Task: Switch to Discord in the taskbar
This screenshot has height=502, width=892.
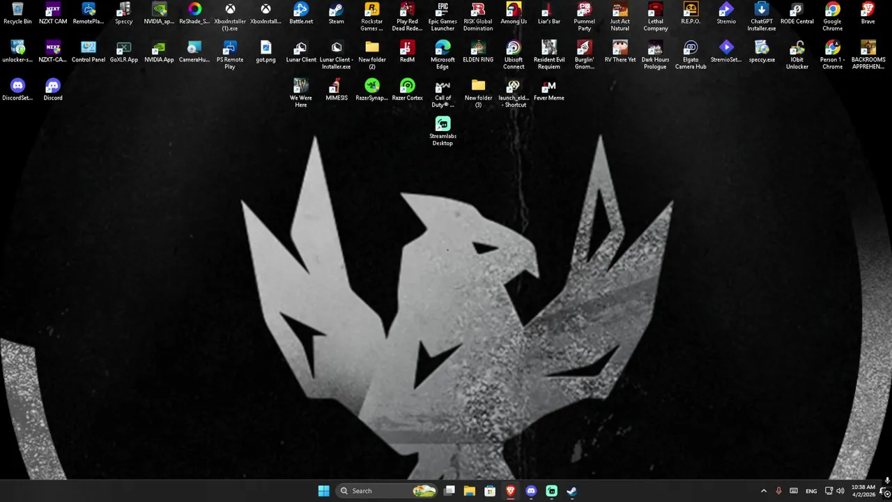Action: point(531,491)
